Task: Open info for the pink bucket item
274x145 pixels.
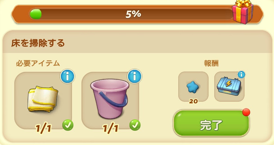Action: pos(135,76)
